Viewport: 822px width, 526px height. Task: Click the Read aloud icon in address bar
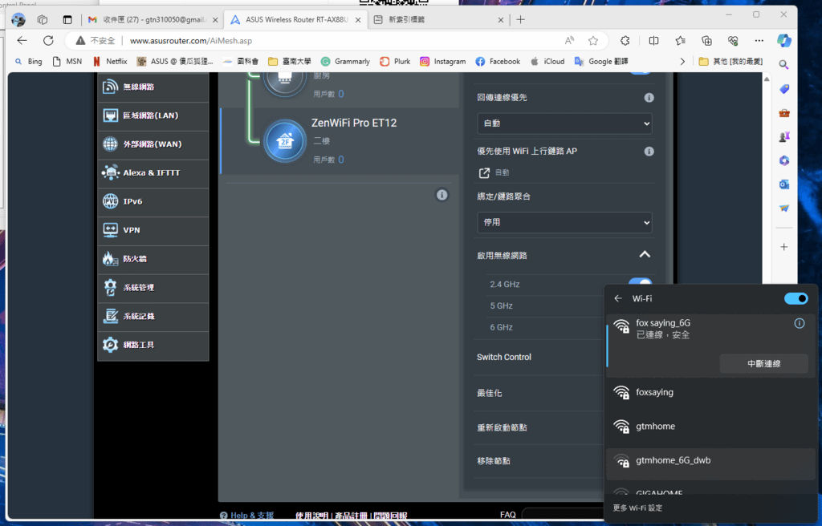[569, 40]
